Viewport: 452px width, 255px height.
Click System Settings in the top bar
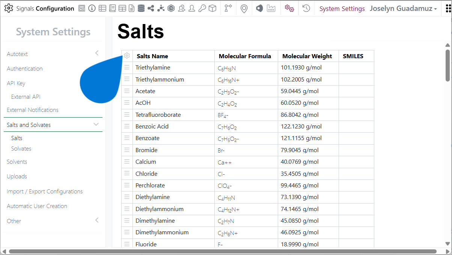pos(342,8)
